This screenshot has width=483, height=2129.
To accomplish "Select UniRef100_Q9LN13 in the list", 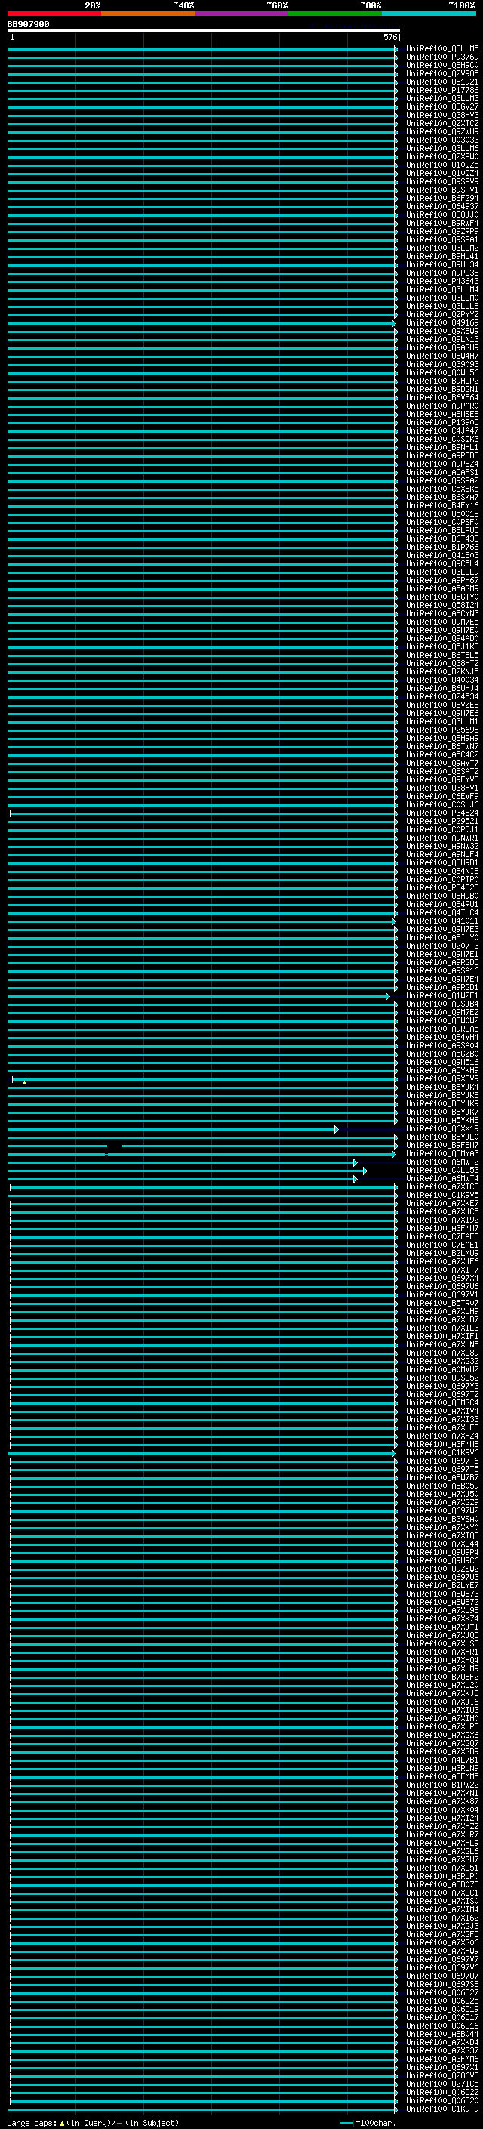I will pos(442,340).
